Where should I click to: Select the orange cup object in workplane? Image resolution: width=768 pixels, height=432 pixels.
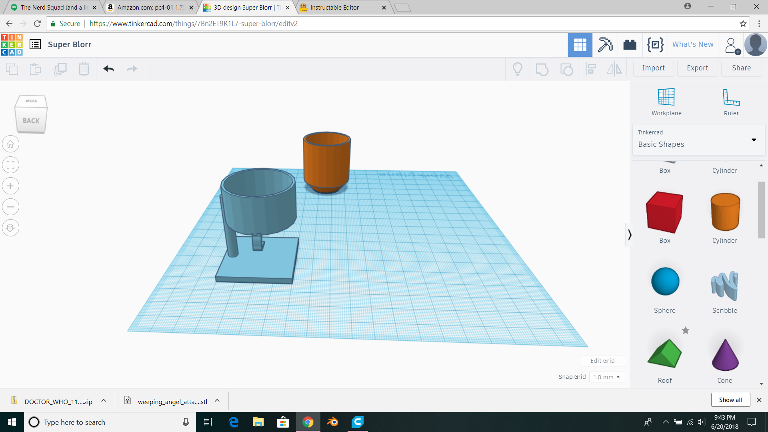(x=327, y=162)
